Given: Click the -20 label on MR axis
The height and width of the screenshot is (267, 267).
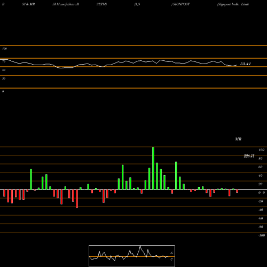Looking at the screenshot, I should tap(261, 201).
